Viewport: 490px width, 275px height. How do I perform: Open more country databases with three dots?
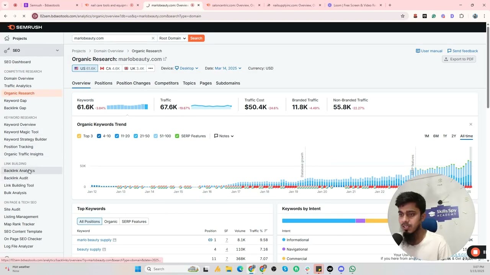point(150,68)
